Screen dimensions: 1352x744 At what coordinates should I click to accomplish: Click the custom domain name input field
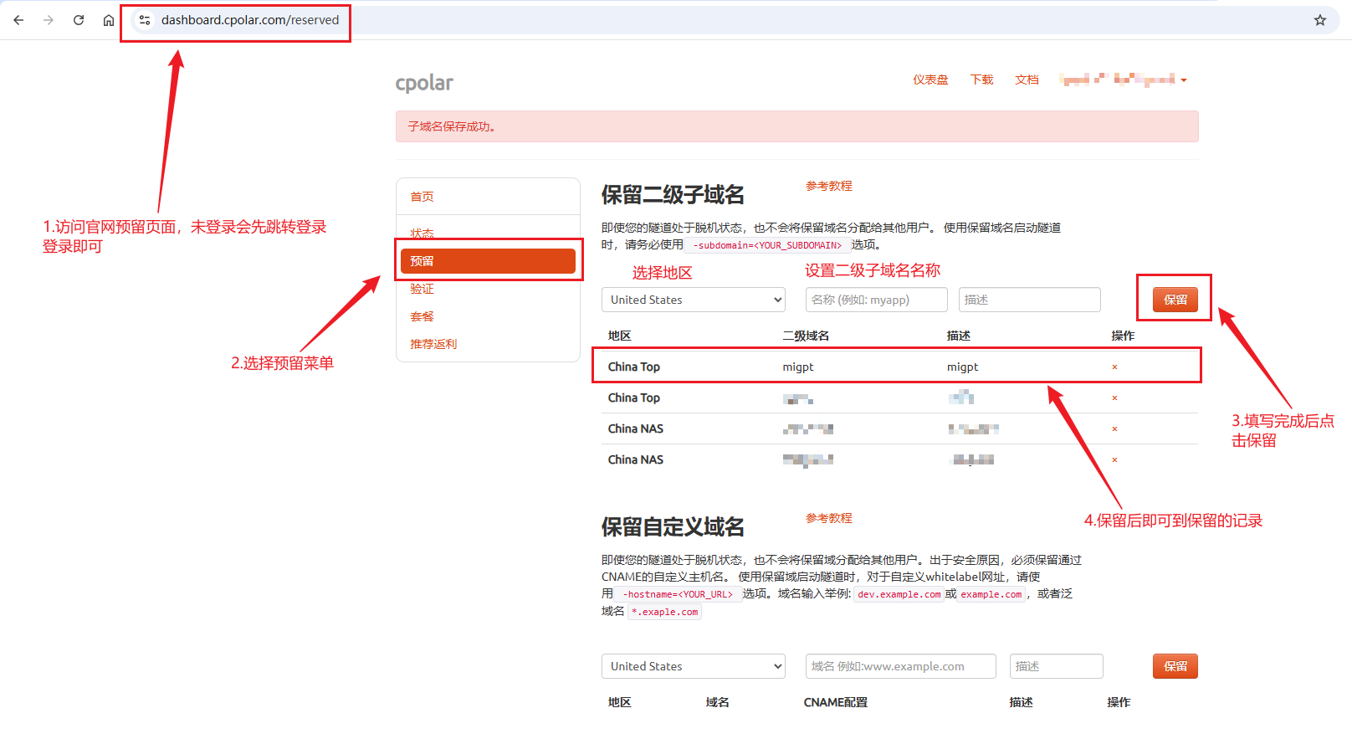pyautogui.click(x=900, y=666)
